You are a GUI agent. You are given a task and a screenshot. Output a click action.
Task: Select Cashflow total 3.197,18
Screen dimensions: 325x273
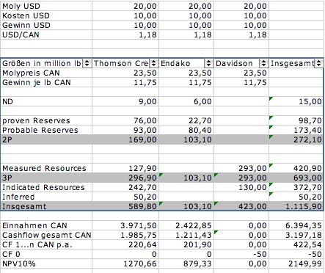[296, 235]
